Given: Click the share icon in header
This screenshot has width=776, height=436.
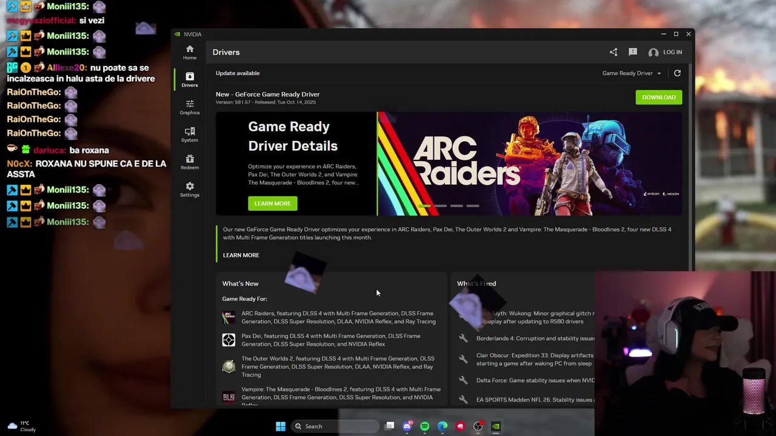Looking at the screenshot, I should click(x=614, y=52).
